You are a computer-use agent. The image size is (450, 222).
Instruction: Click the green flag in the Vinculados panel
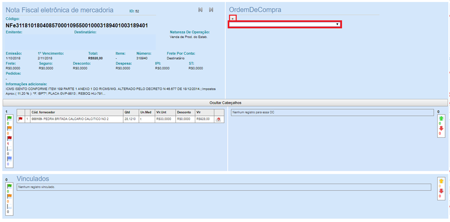[x=9, y=186]
